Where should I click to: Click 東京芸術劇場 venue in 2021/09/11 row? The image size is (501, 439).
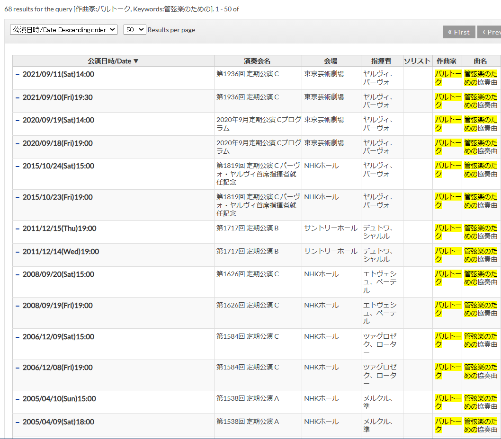tap(324, 74)
